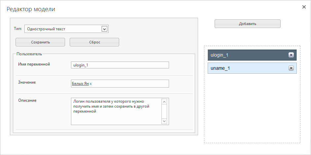The image size is (311, 155).
Task: Click the Добавить button
Action: tap(248, 24)
